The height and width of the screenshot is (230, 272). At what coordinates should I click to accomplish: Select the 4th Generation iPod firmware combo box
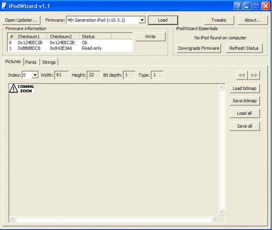[106, 20]
